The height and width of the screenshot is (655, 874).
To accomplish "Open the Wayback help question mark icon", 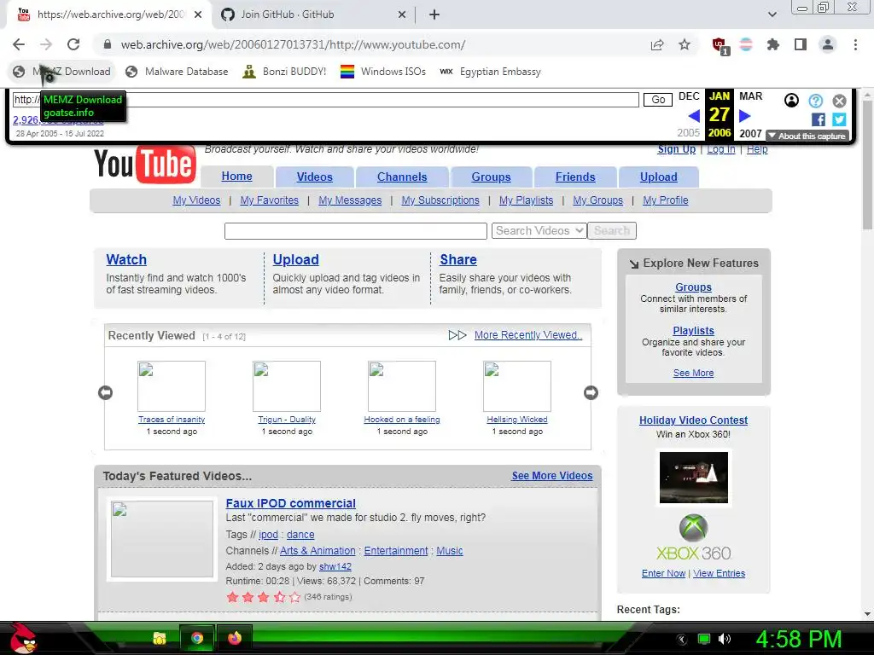I will pyautogui.click(x=815, y=101).
